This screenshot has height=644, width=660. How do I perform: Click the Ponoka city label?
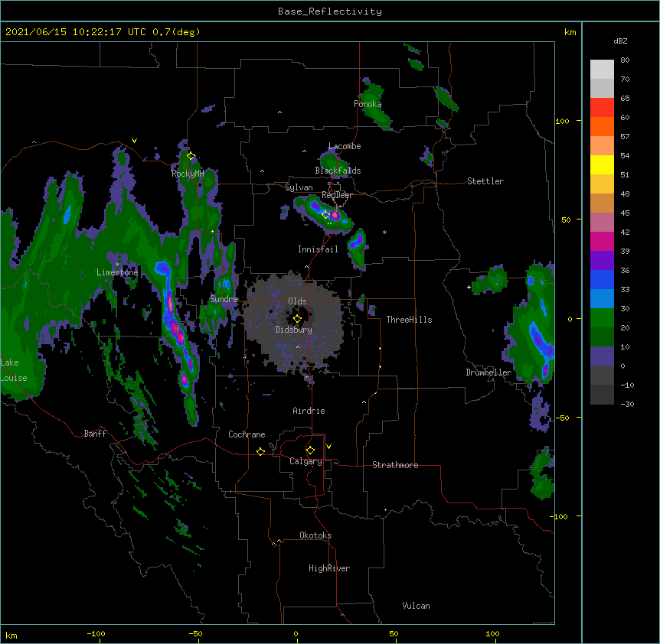(368, 104)
